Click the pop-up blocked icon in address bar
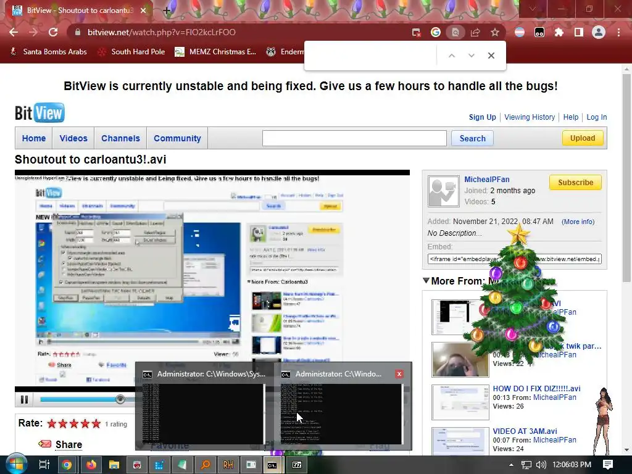 [x=416, y=32]
